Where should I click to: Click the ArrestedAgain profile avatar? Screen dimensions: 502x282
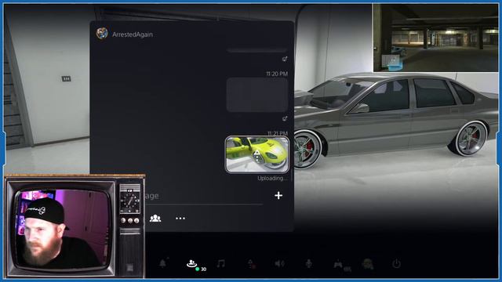[102, 33]
